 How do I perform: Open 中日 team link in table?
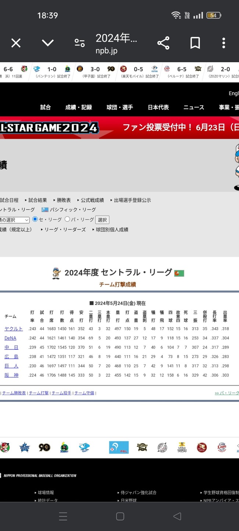pos(11,348)
